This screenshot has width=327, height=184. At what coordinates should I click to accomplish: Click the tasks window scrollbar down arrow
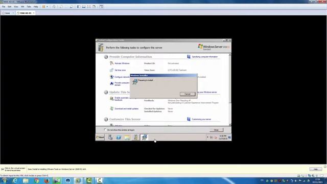[x=230, y=125]
